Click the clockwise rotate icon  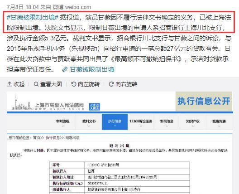pos(111,84)
